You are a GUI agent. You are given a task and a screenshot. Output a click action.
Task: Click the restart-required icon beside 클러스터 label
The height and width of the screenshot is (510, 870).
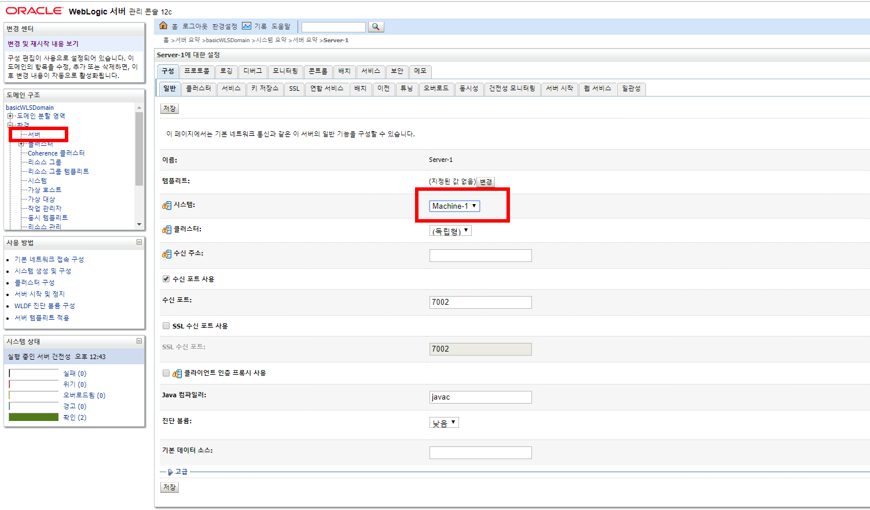167,230
